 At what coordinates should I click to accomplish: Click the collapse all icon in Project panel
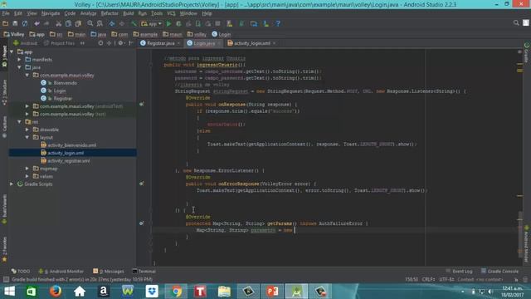point(109,43)
